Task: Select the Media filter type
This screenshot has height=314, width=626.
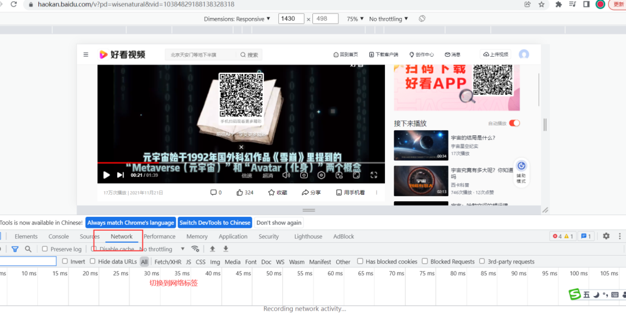Action: tap(232, 262)
